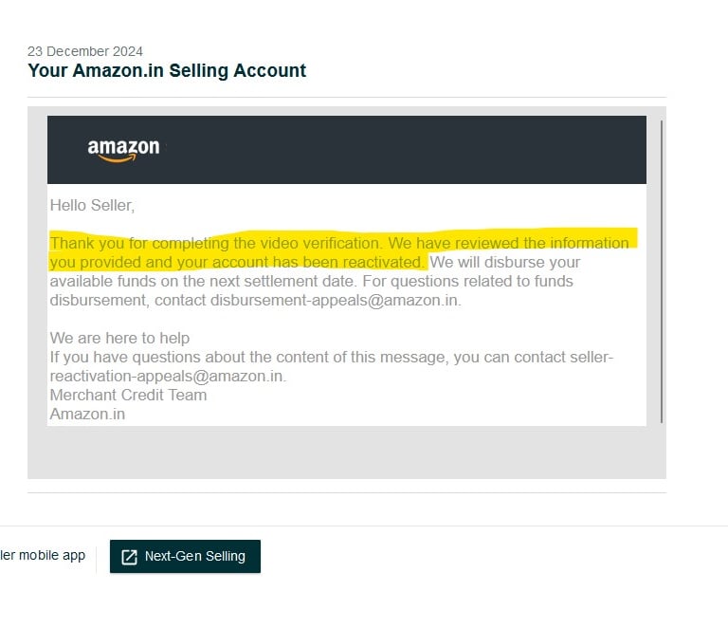Click the dark Amazon email banner
The image size is (728, 628).
click(346, 150)
